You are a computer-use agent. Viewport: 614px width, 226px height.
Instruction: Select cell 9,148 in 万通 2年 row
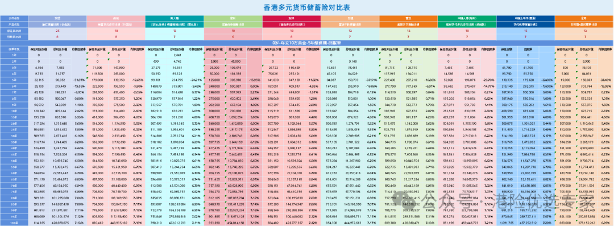pyautogui.click(x=352, y=61)
